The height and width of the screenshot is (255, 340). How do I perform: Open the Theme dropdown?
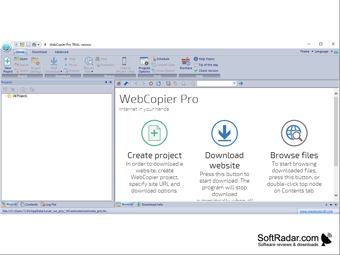(306, 51)
